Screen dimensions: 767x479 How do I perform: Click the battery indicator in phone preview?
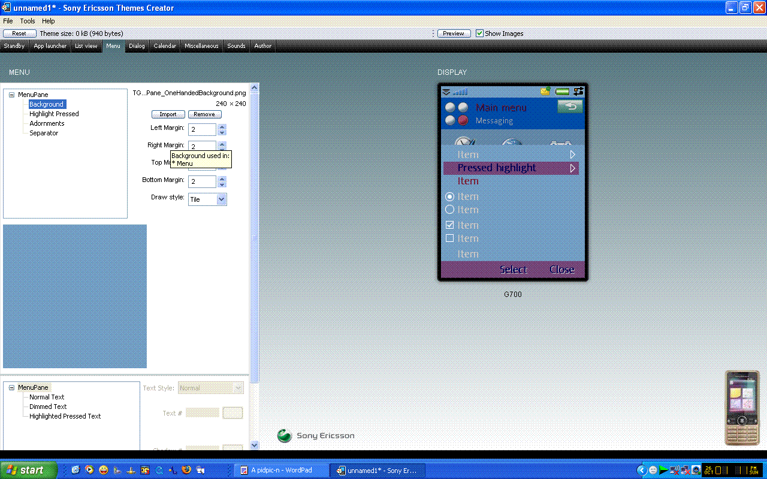[x=562, y=92]
